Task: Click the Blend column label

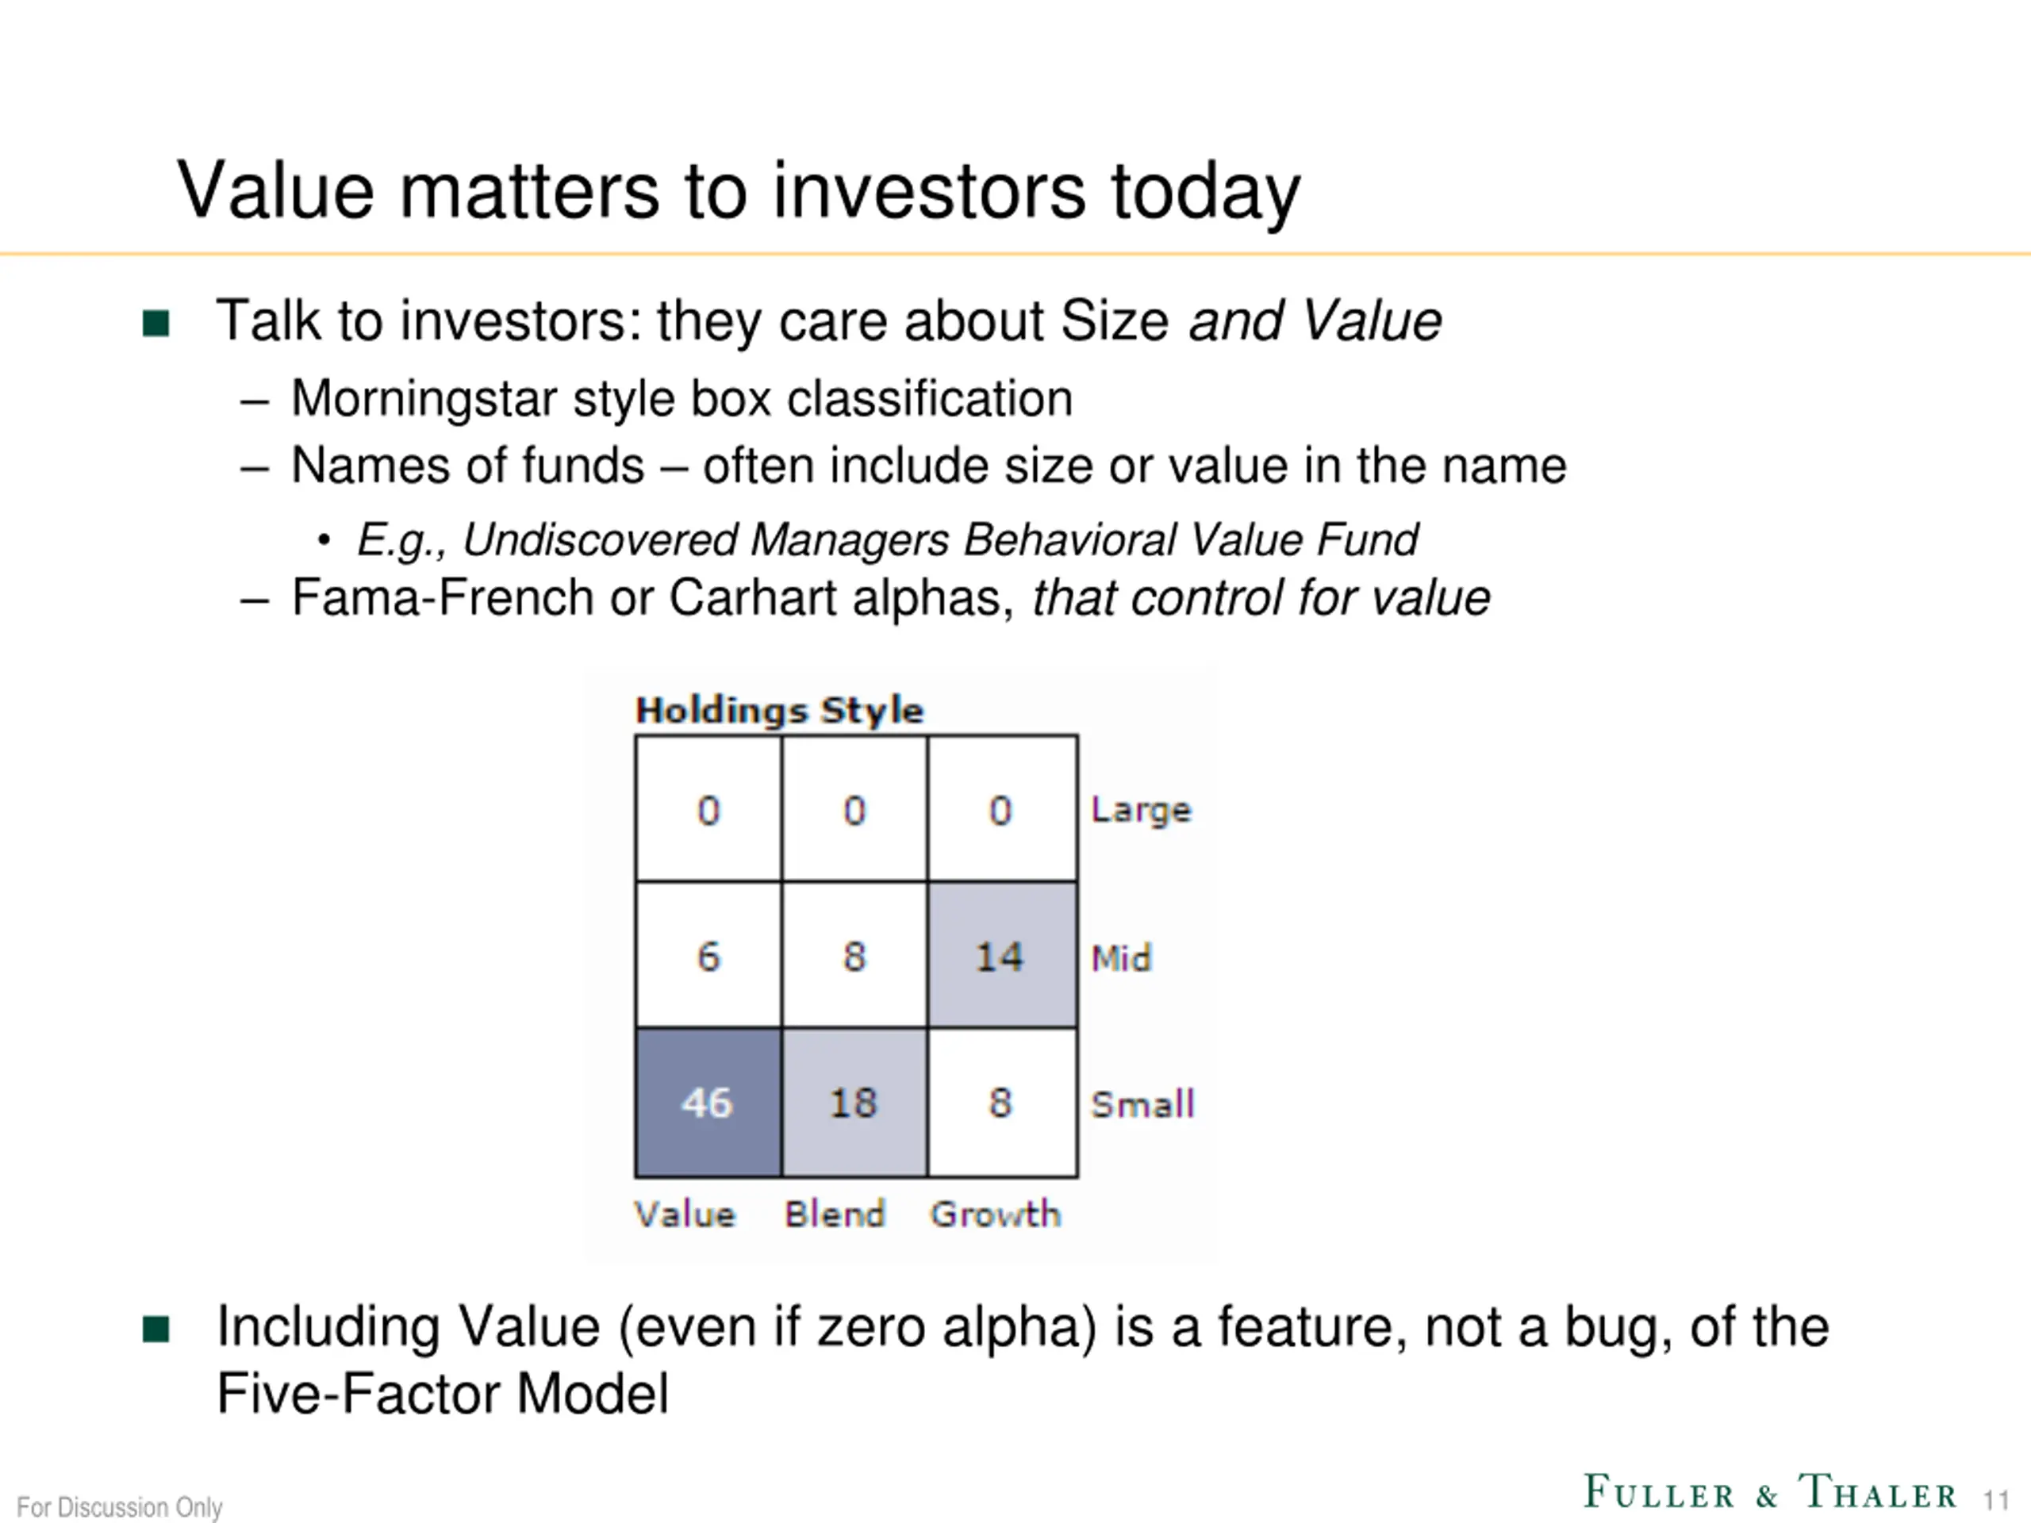Action: (x=835, y=1214)
